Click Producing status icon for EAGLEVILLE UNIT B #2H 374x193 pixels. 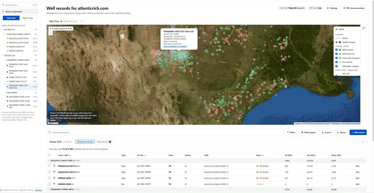tap(257, 166)
